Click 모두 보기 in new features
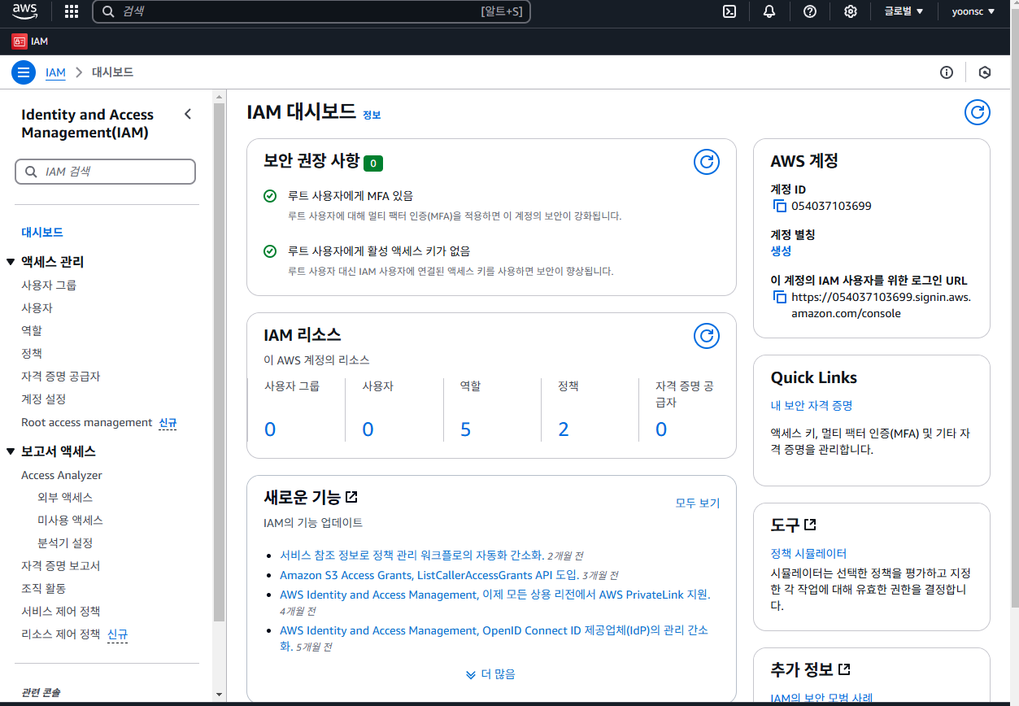 698,503
